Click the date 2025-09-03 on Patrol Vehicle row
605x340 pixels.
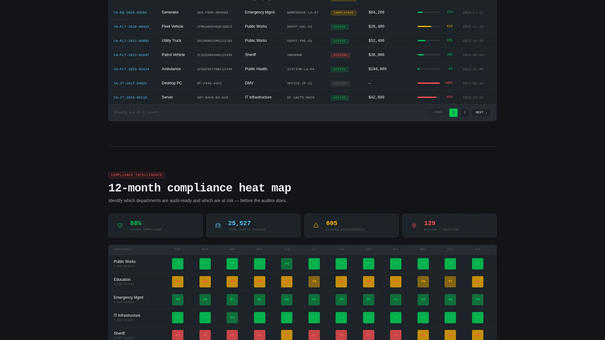473,55
